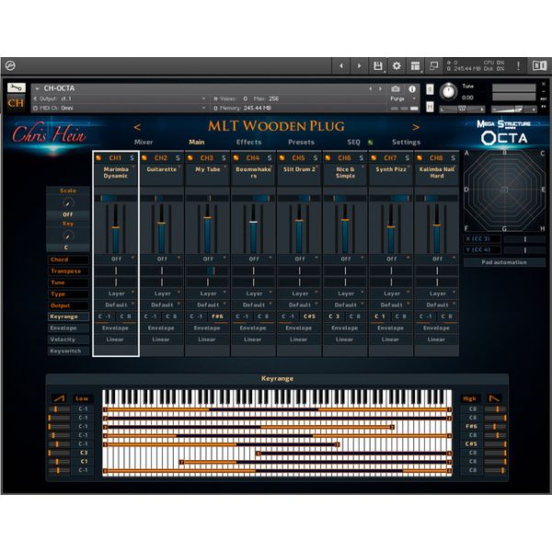Go to previous preset with left arrow
Image resolution: width=552 pixels, height=552 pixels.
(x=138, y=127)
